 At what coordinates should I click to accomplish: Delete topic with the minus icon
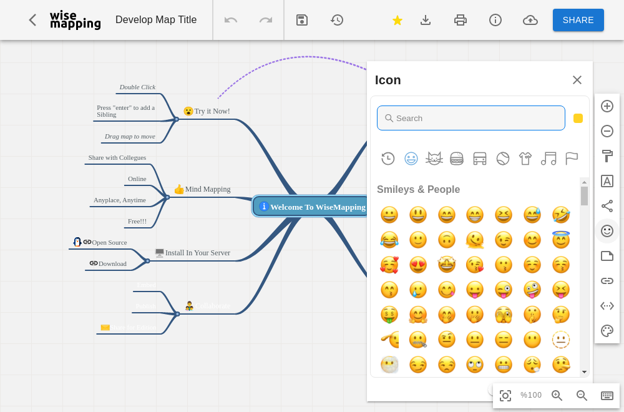pyautogui.click(x=607, y=131)
